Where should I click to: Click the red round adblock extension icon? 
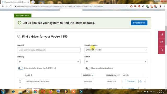[139, 6]
